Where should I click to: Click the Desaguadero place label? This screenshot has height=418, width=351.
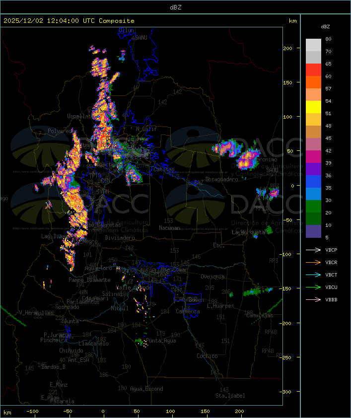click(221, 179)
